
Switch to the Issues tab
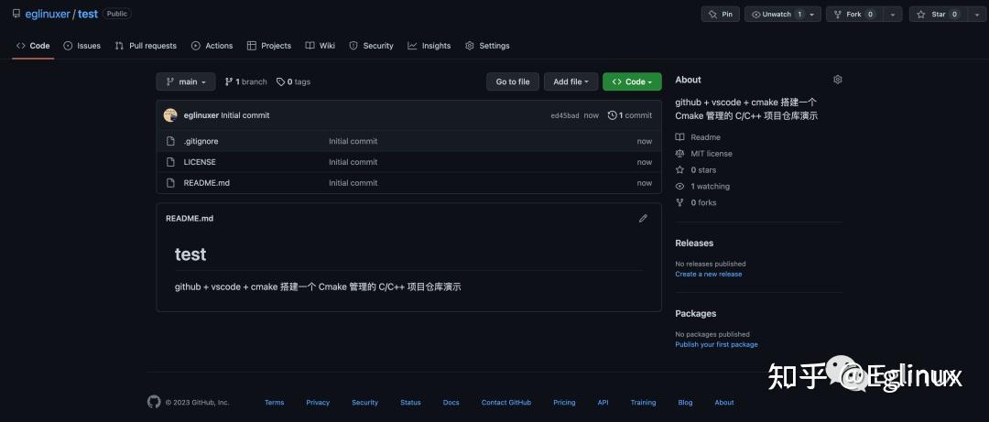point(82,46)
